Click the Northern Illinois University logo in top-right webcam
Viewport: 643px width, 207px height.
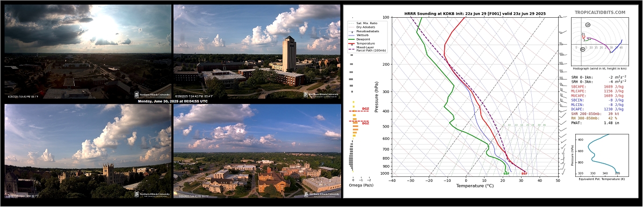321,95
